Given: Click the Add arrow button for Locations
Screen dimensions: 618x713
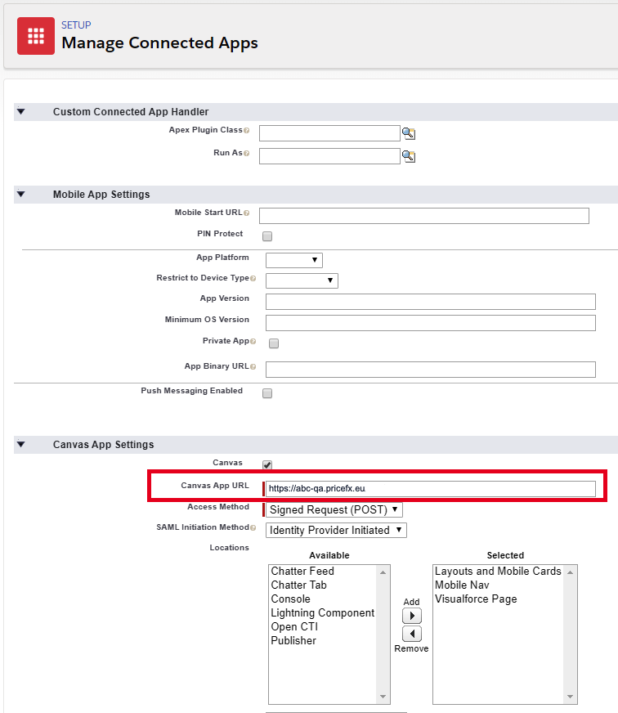Looking at the screenshot, I should pos(412,616).
